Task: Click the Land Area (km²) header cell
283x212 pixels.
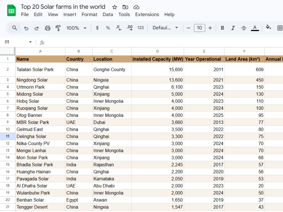Action: coord(245,59)
